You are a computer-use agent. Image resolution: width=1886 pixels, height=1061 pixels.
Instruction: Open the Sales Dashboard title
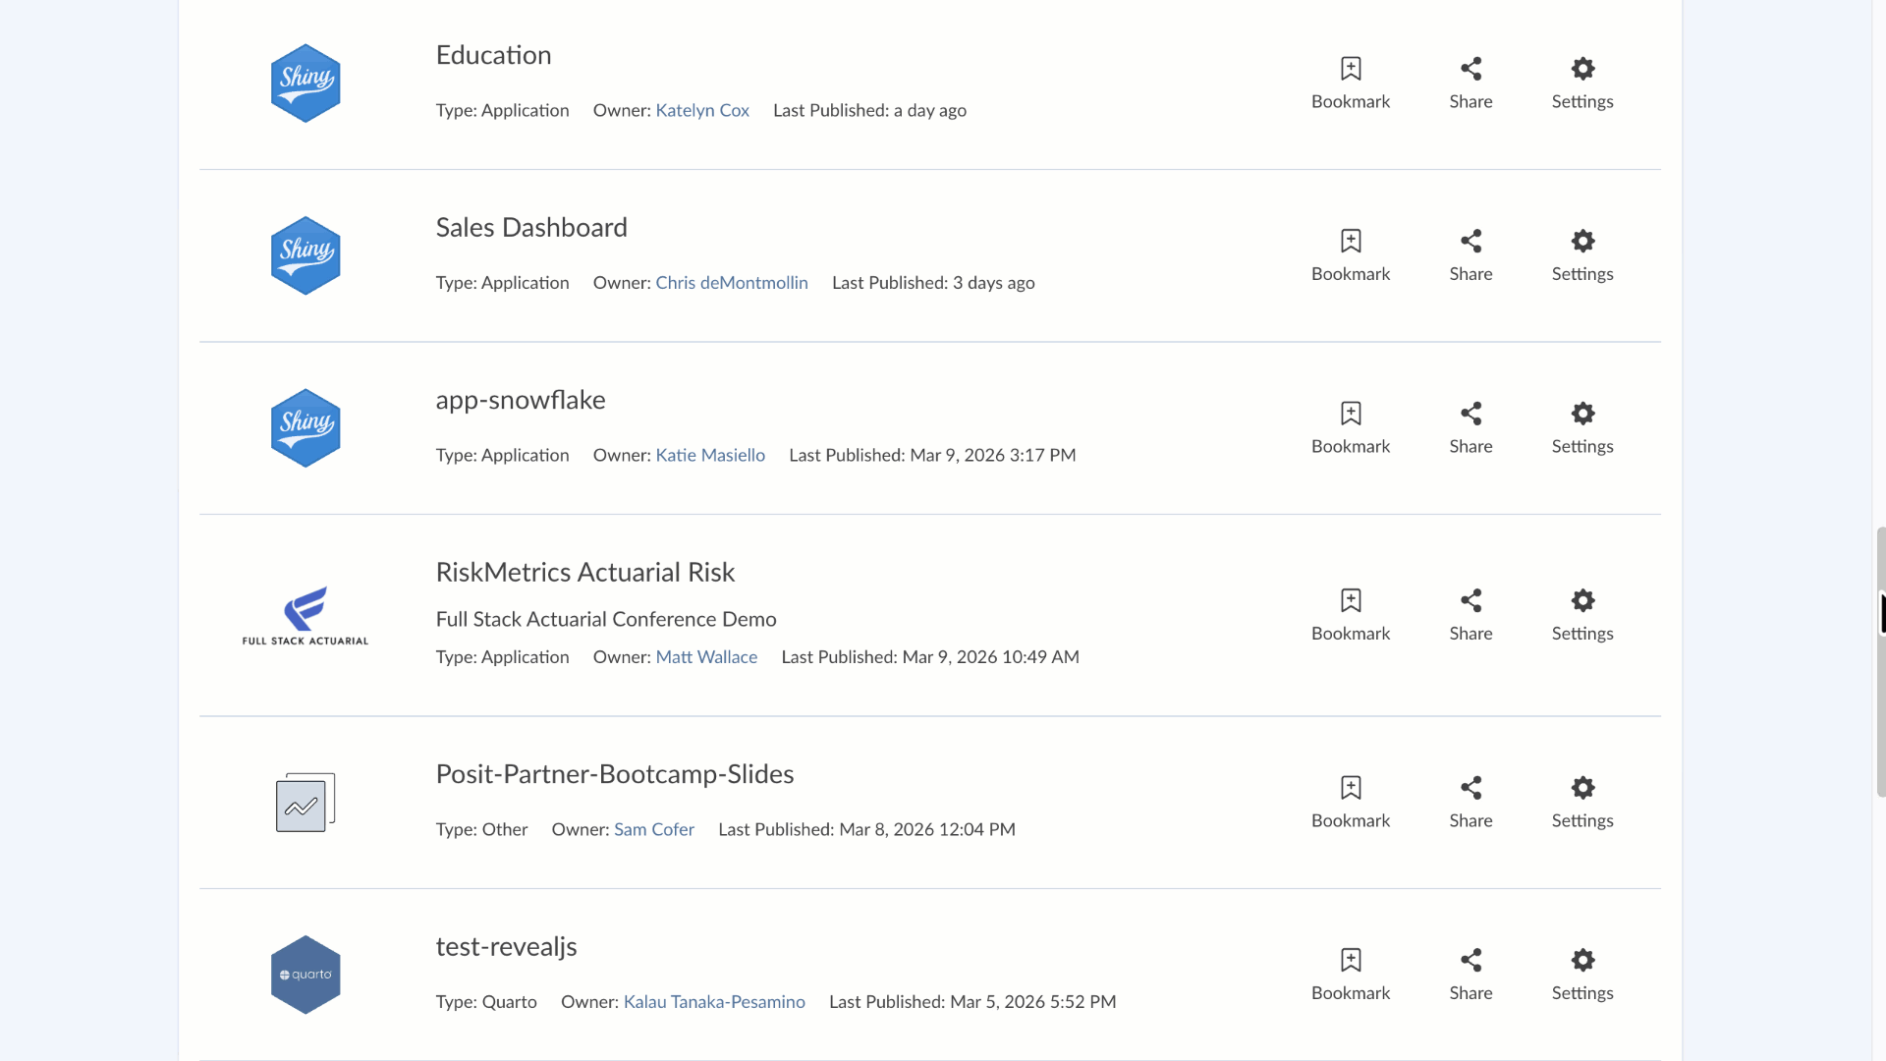(530, 228)
